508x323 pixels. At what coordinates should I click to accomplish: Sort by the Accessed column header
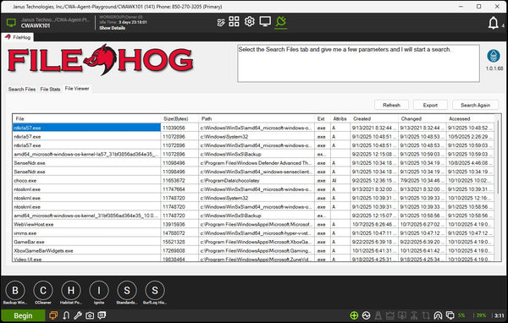[470, 118]
